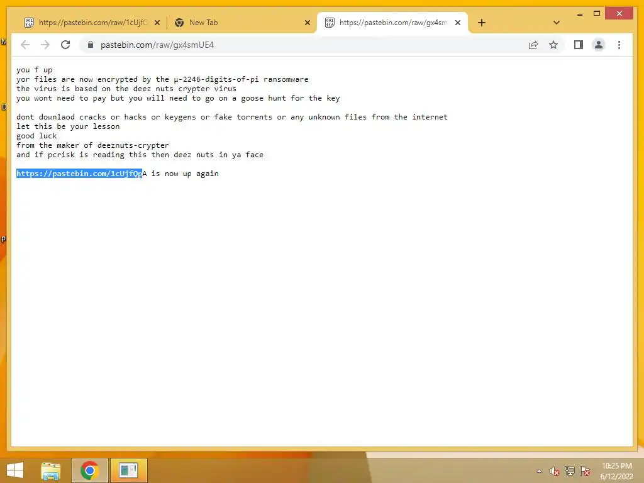The height and width of the screenshot is (483, 644).
Task: Click the line 'let this be your lesson'
Action: 68,126
